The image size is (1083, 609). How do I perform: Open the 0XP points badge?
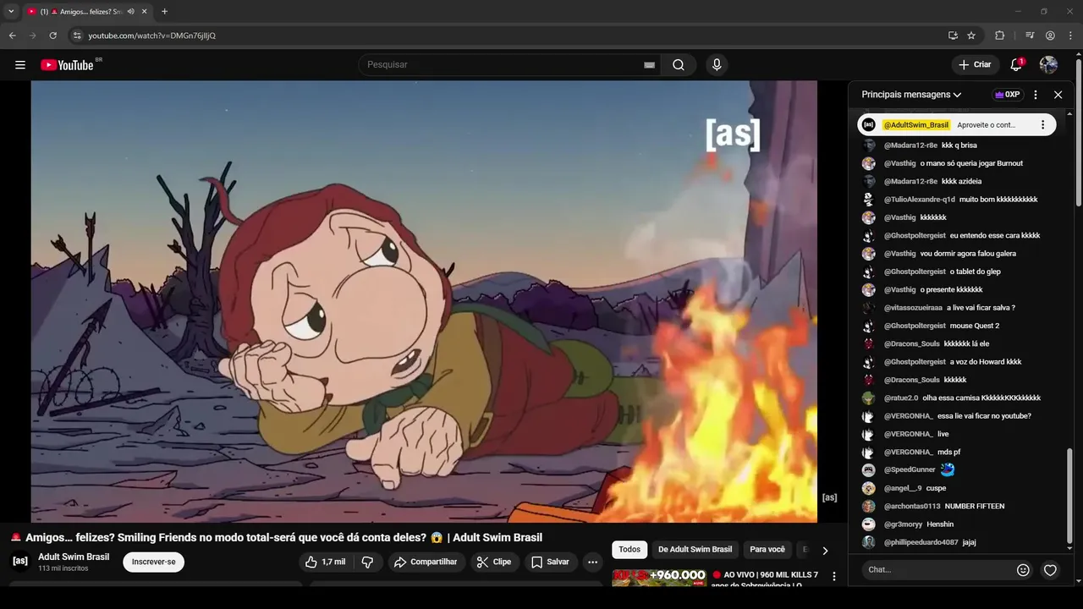(x=1007, y=95)
